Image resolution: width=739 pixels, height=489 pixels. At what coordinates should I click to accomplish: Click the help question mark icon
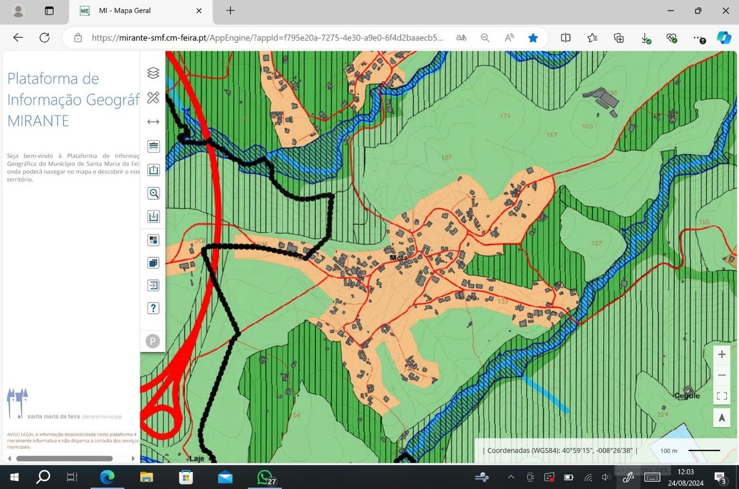click(x=153, y=308)
